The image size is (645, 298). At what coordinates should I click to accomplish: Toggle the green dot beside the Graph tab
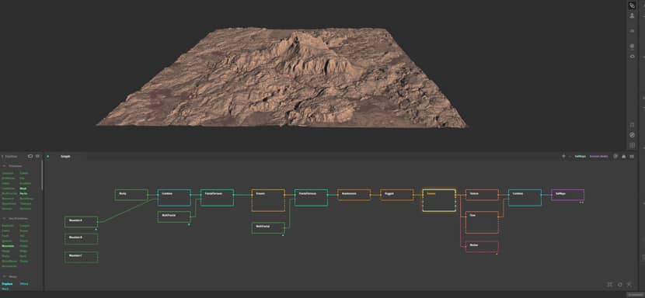coord(47,156)
